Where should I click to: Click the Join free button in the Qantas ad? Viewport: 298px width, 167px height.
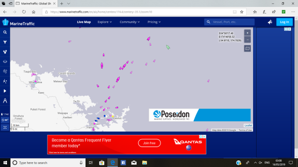tap(149, 143)
